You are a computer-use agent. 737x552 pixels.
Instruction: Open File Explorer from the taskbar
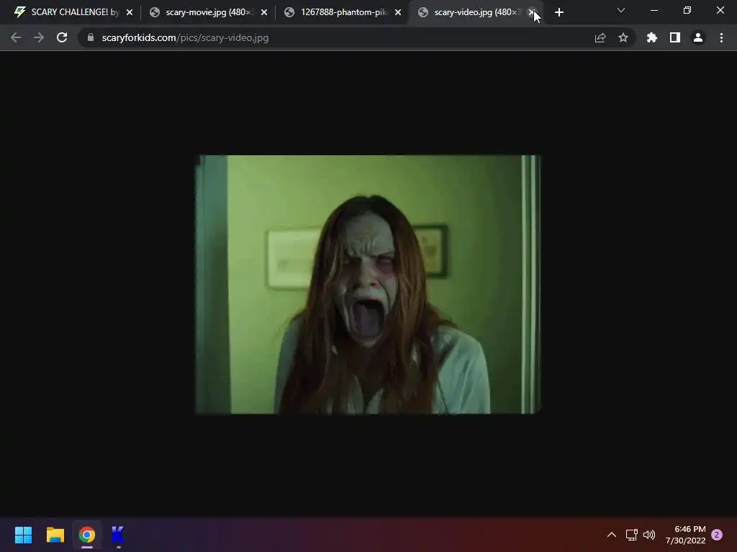point(55,535)
